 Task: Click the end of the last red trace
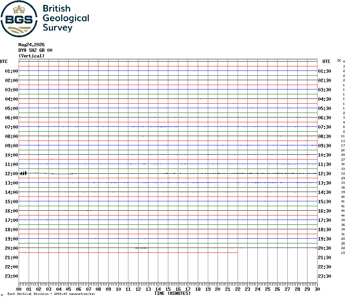tap(237, 252)
